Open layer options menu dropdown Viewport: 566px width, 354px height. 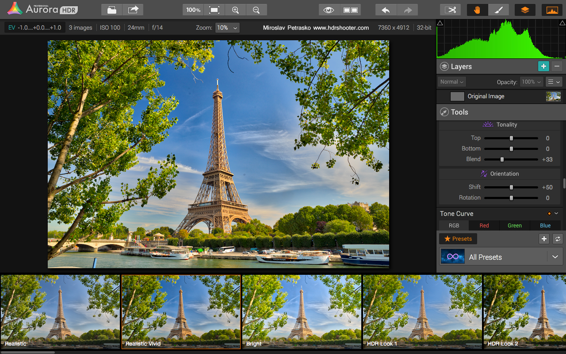pos(554,82)
